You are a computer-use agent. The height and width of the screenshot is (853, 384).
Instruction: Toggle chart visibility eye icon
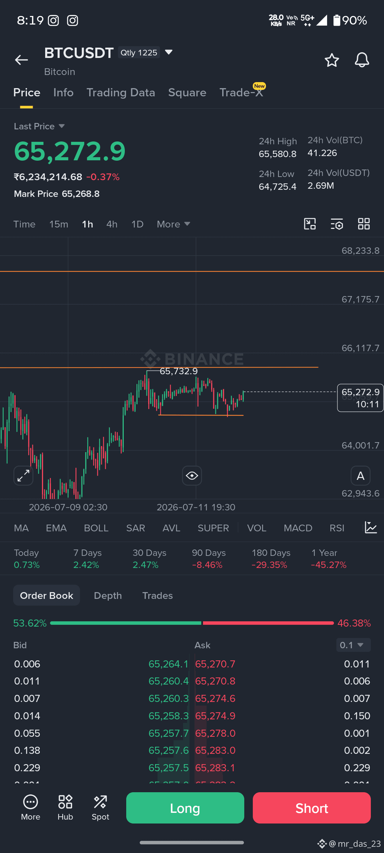pyautogui.click(x=192, y=476)
